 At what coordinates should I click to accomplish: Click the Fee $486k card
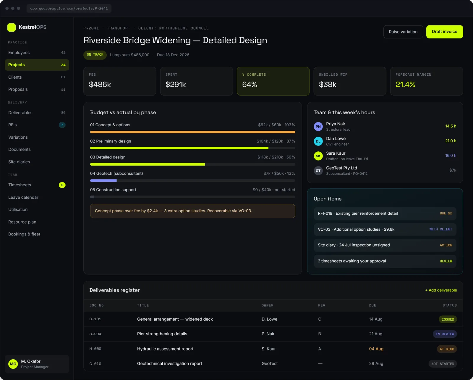120,81
